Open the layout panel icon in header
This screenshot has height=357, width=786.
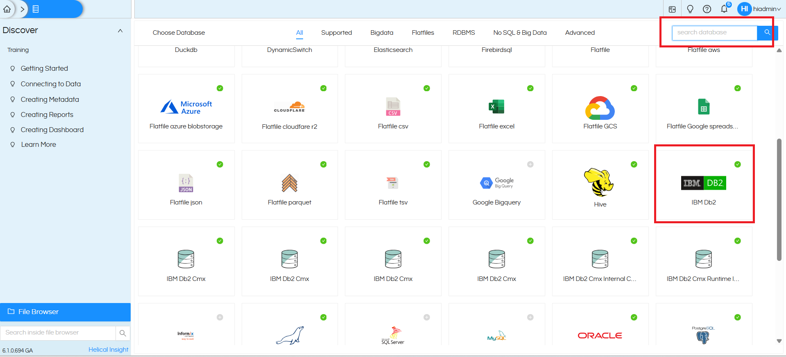point(672,9)
